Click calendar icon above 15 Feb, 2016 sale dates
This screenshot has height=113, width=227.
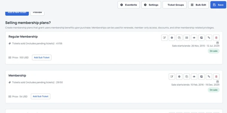pos(217,82)
